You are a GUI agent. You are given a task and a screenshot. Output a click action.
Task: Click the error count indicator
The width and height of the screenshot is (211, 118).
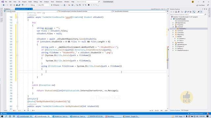(15, 110)
